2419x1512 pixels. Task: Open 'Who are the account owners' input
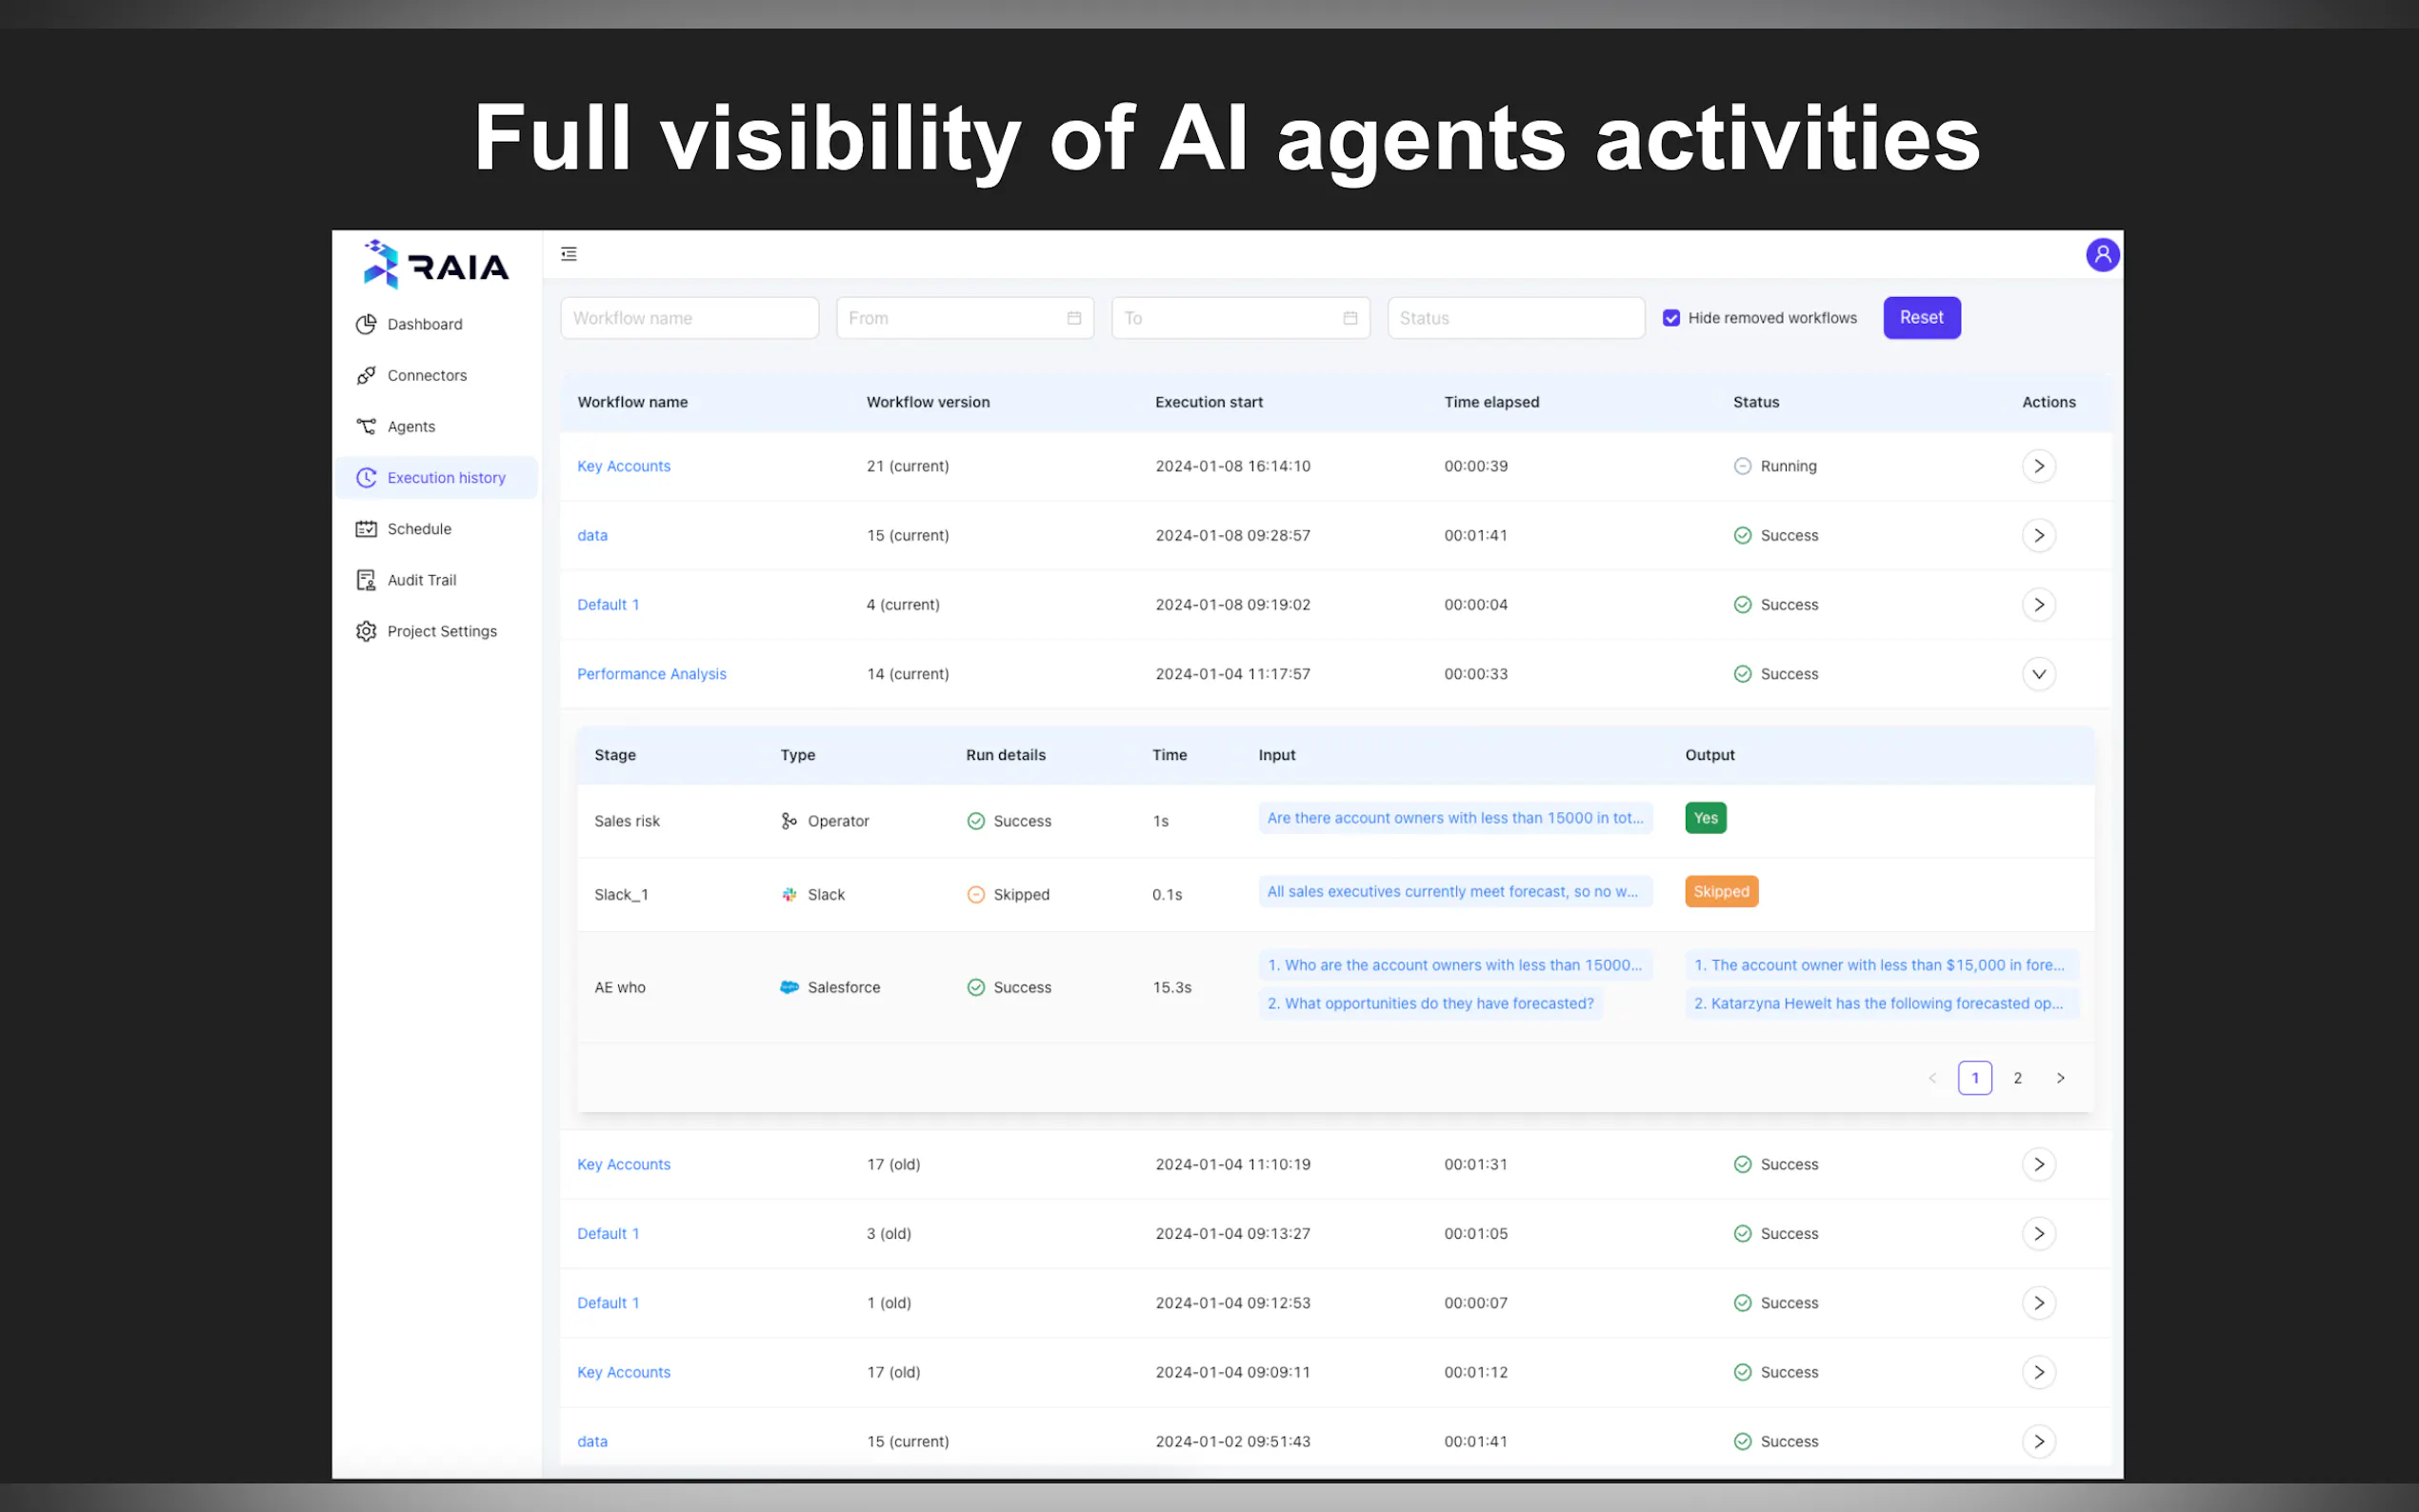1455,965
